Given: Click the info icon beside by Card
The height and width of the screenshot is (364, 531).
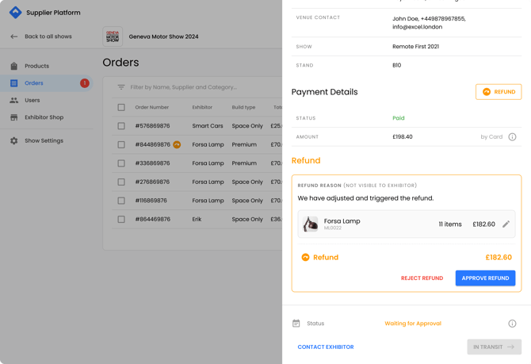Looking at the screenshot, I should pos(512,137).
